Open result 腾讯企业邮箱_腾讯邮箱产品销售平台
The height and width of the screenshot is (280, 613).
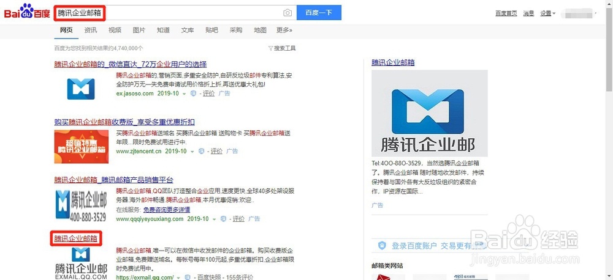(x=113, y=180)
